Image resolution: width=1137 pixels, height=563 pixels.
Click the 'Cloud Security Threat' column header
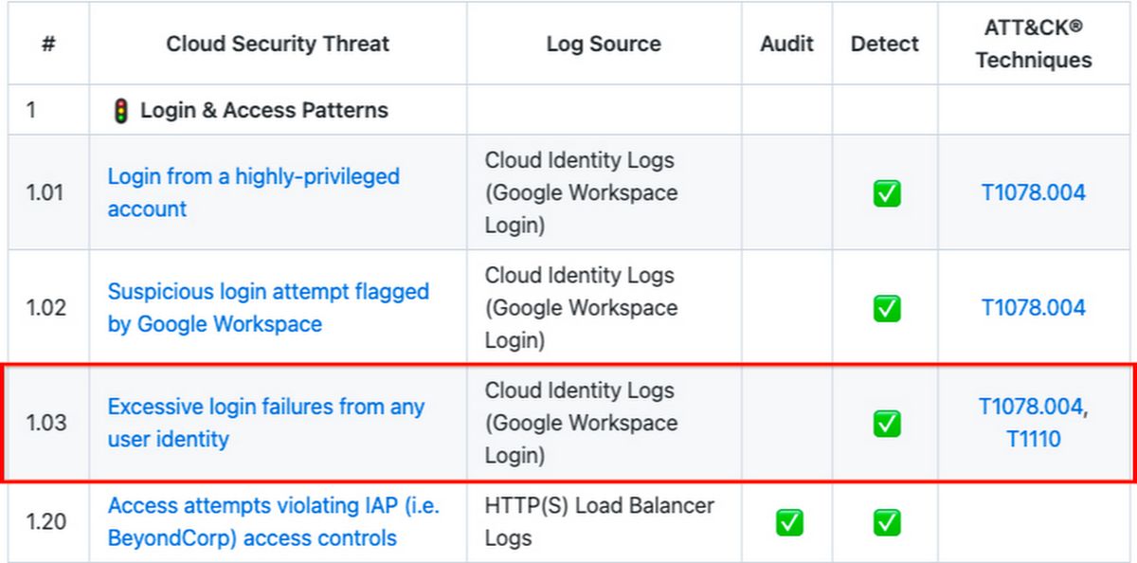(278, 44)
